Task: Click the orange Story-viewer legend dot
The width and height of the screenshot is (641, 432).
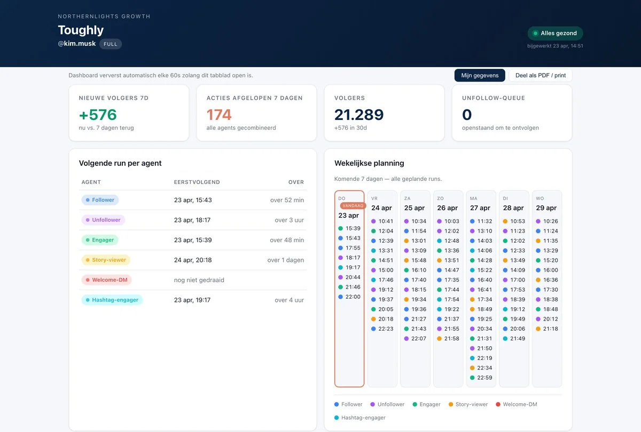Action: pyautogui.click(x=451, y=404)
